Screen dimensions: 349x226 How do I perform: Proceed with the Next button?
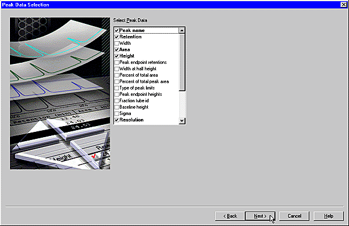pyautogui.click(x=260, y=216)
